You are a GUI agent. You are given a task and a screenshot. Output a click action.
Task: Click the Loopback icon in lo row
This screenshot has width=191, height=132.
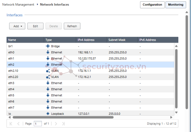click(x=48, y=113)
